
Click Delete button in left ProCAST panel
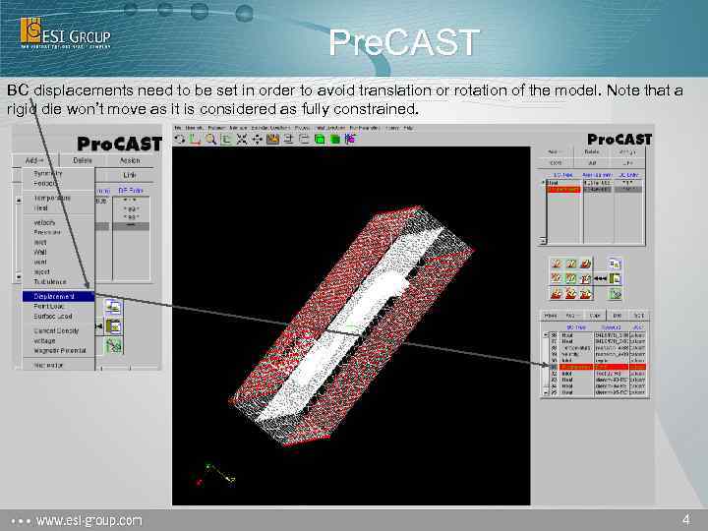(x=83, y=160)
